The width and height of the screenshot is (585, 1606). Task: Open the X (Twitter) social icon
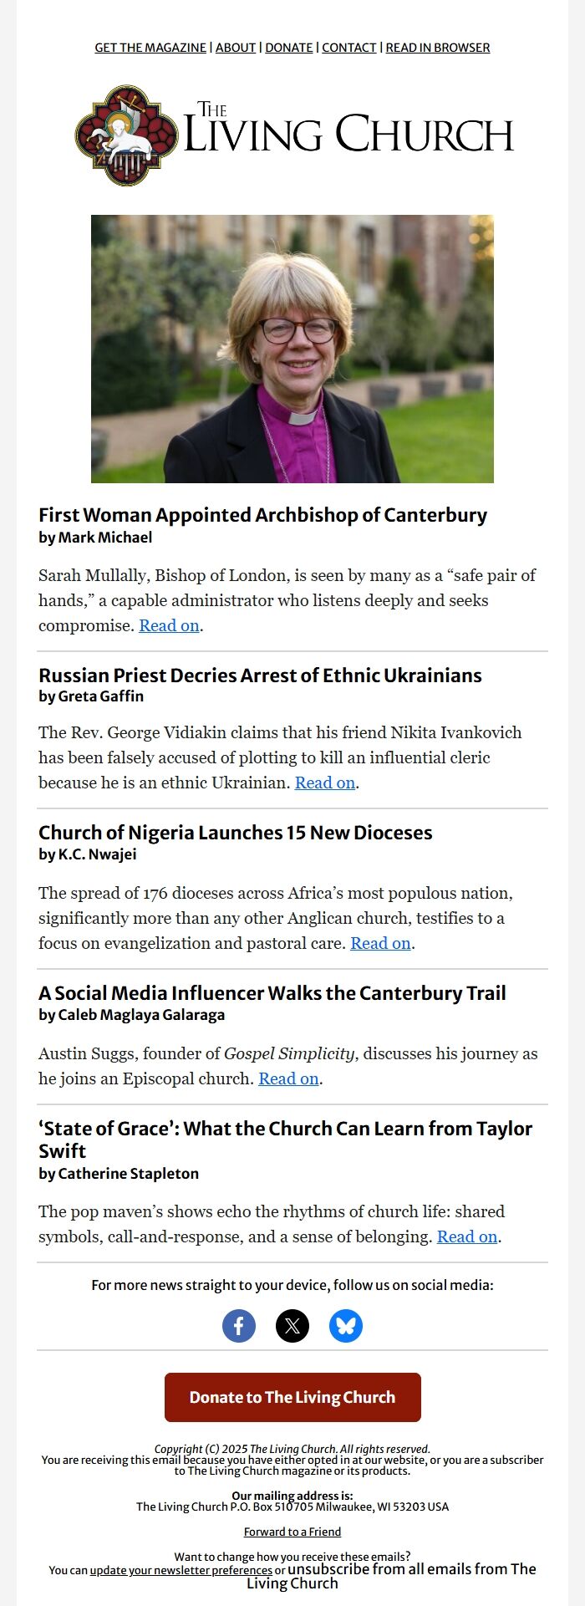(292, 1326)
